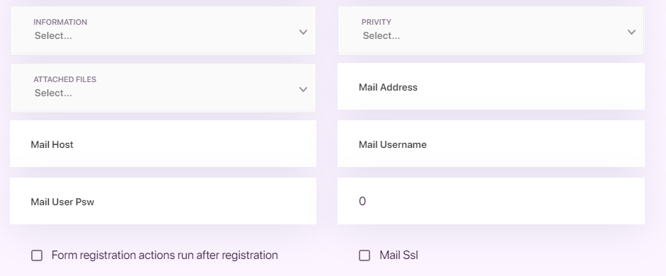
Task: Click the Information Select... placeholder
Action: point(53,35)
